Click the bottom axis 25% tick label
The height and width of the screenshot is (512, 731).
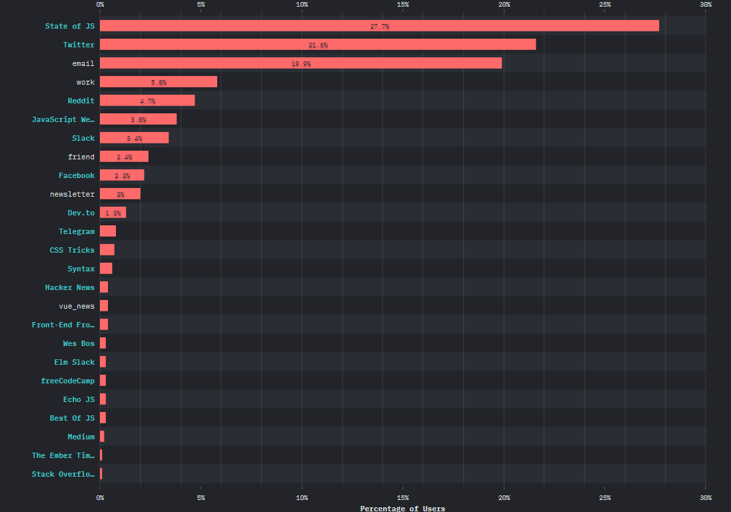tap(604, 497)
